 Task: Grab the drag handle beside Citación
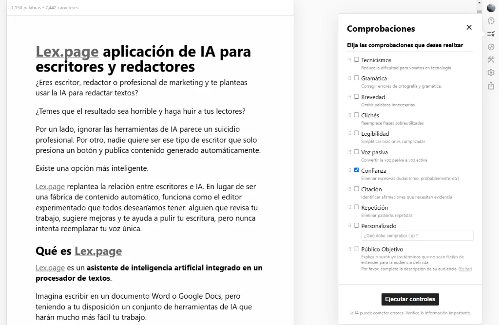pyautogui.click(x=350, y=189)
